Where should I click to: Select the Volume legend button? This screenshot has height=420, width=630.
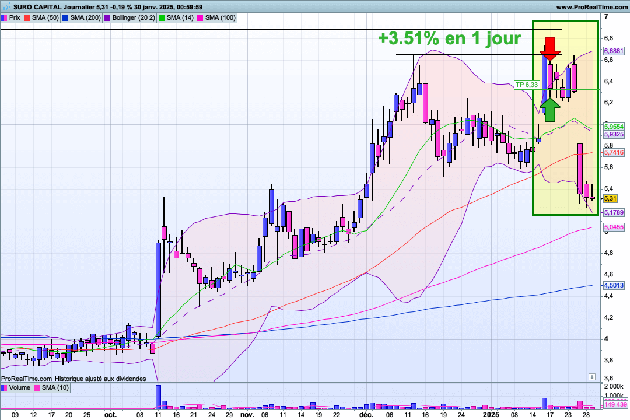(16, 387)
